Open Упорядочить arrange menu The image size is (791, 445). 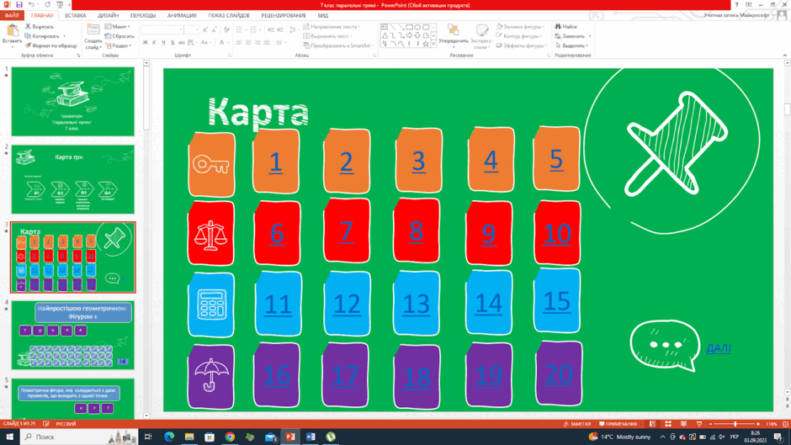click(453, 36)
